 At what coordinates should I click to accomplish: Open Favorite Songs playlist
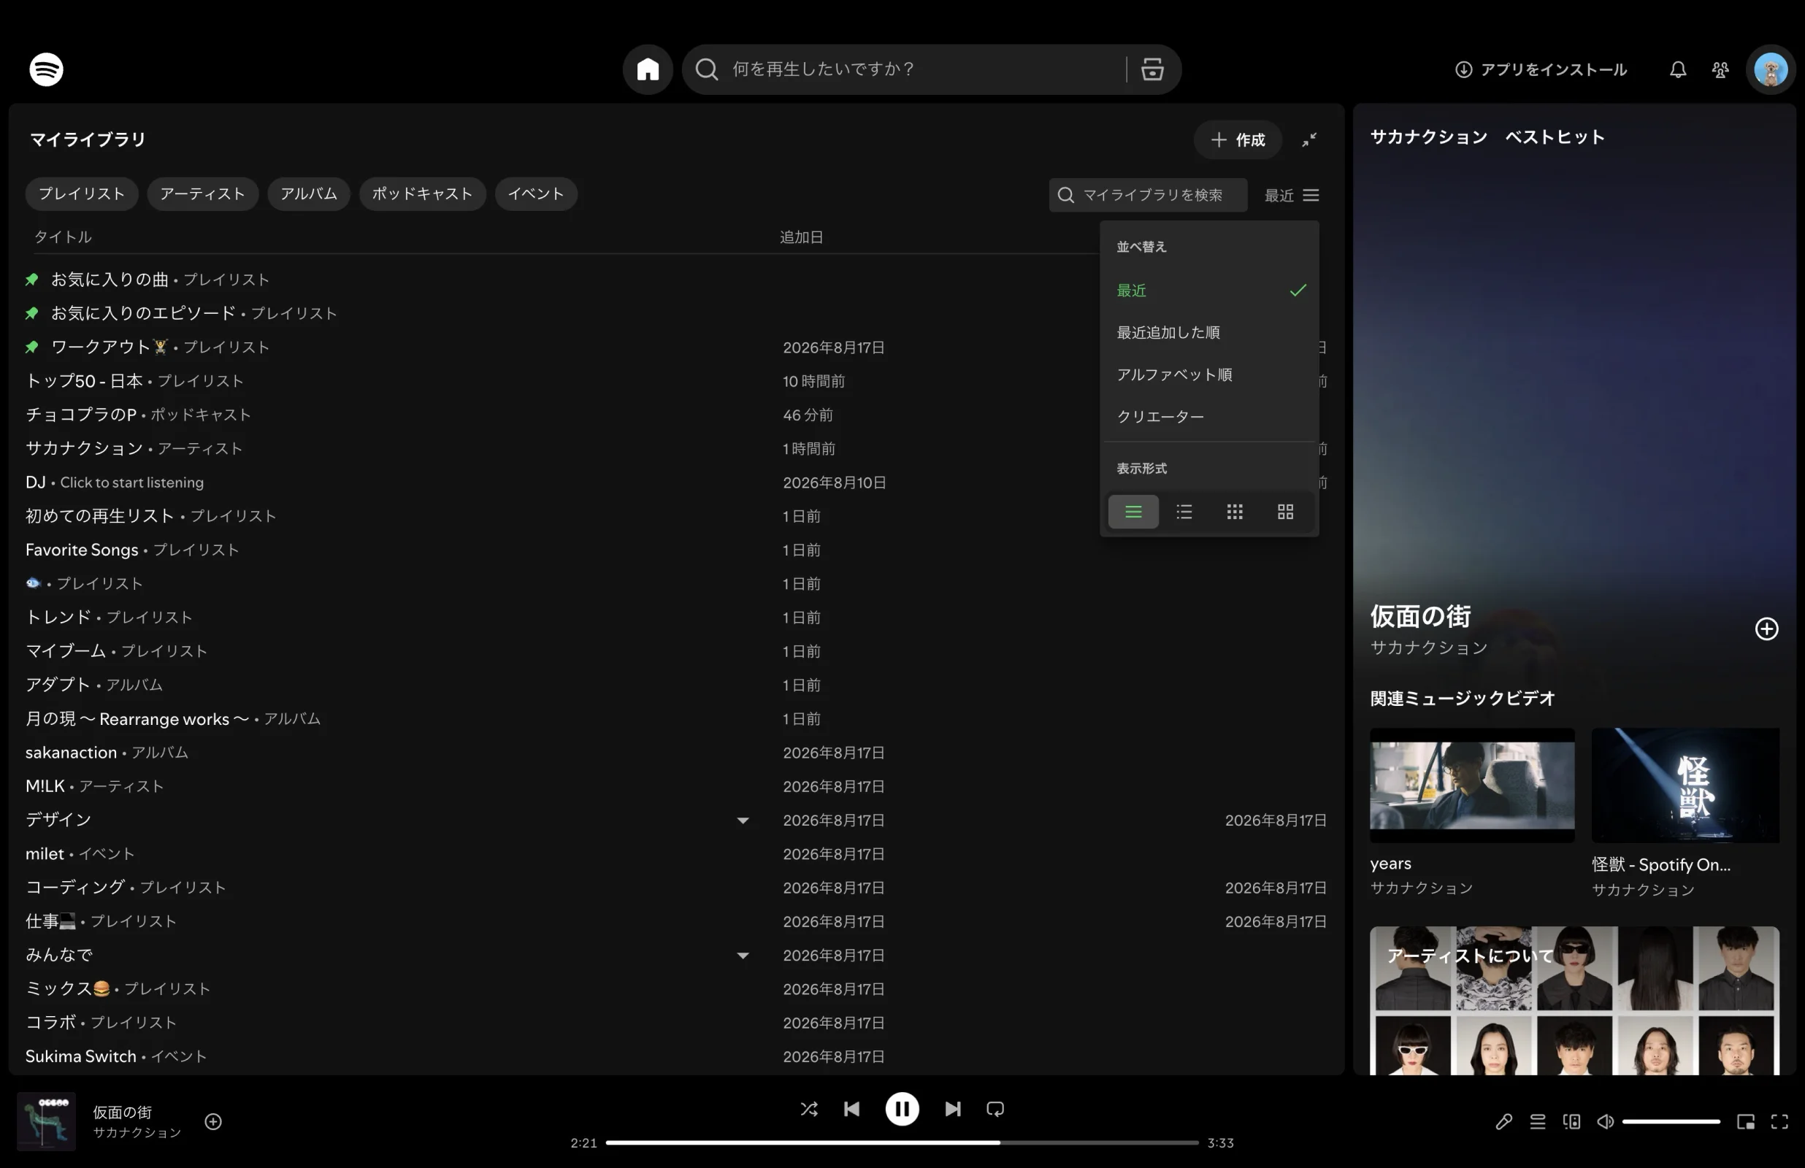675,550
